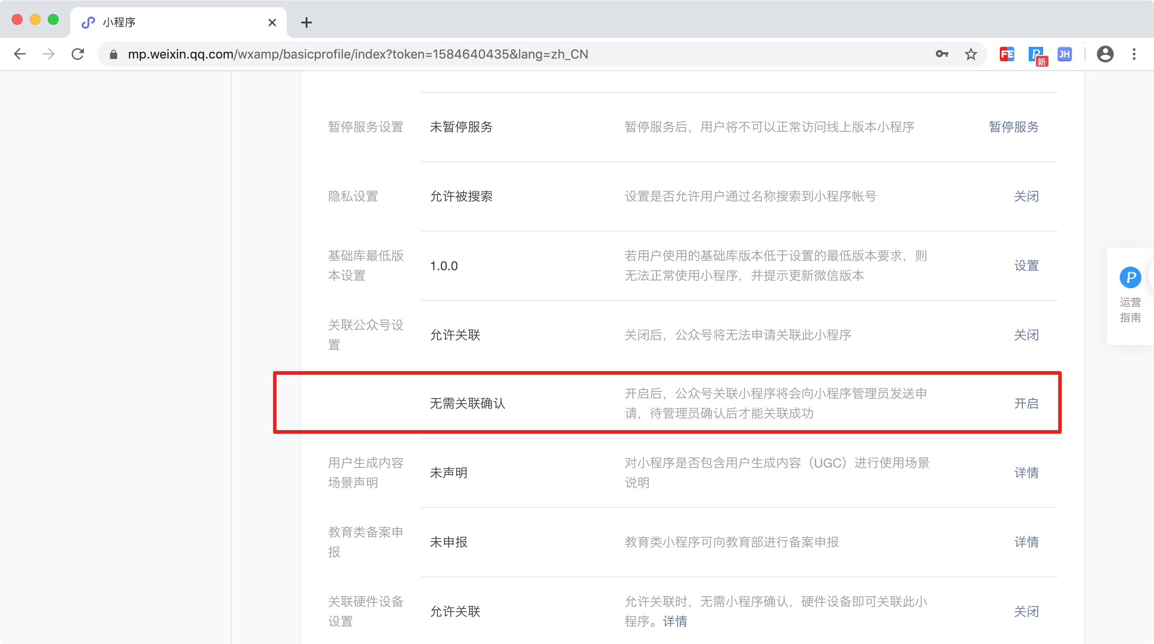Open the Chrome profile avatar icon
Screen dimensions: 1154x644
click(x=1105, y=54)
